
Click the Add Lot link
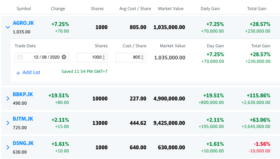pos(28,73)
